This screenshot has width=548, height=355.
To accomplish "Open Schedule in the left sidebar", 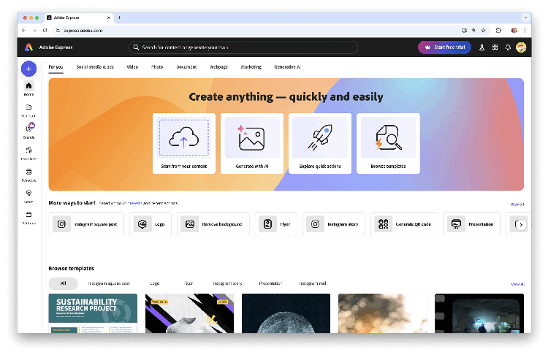I will (28, 175).
